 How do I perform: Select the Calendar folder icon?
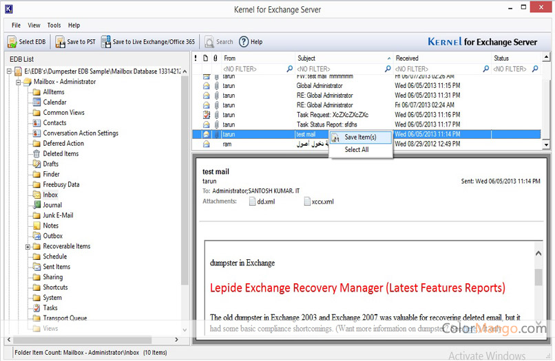tap(36, 102)
